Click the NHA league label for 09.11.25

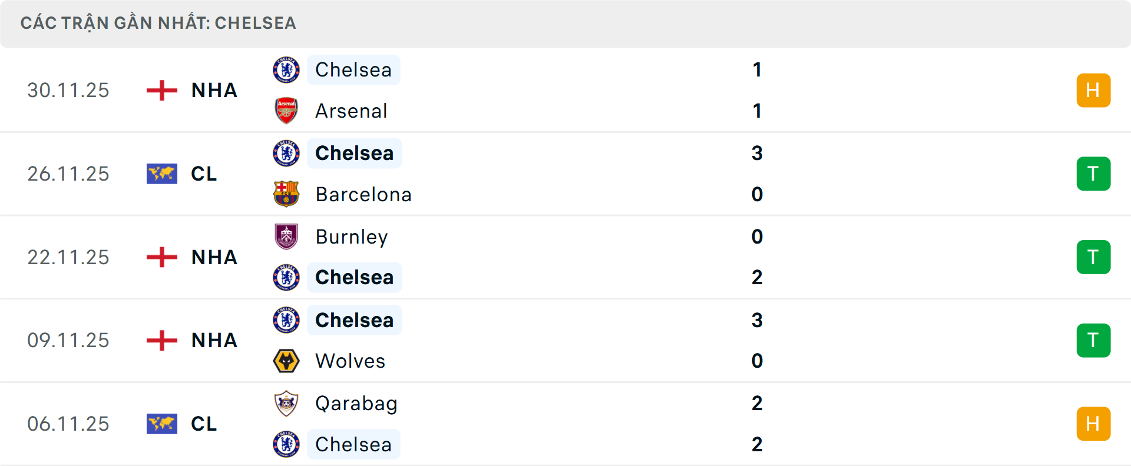[x=214, y=340]
